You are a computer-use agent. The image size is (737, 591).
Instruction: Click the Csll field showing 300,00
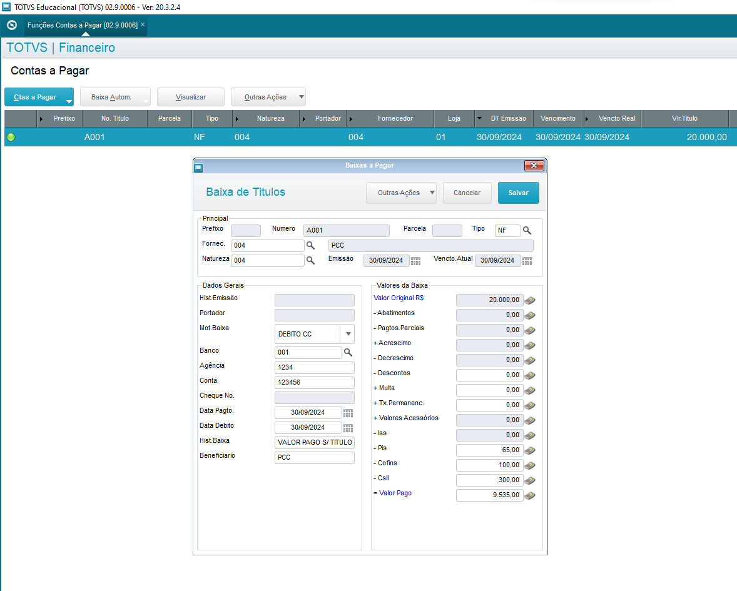489,480
